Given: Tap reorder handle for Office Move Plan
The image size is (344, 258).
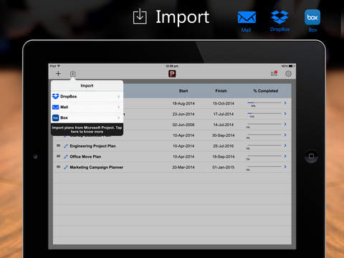Looking at the screenshot, I should [58, 156].
